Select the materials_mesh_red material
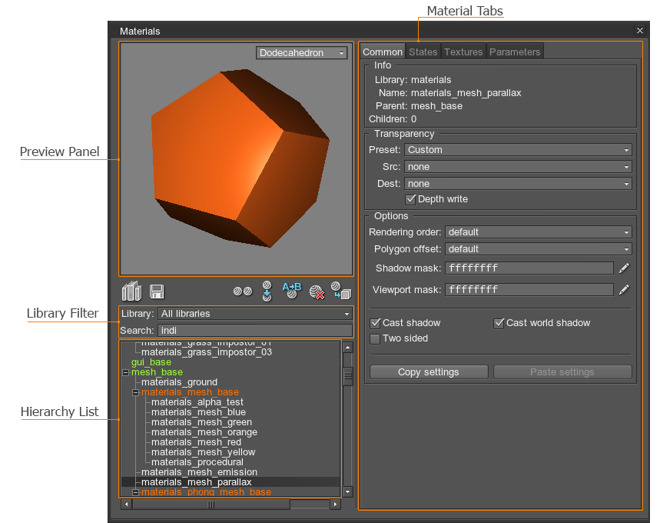Viewport: 660px width, 523px height. click(x=196, y=442)
